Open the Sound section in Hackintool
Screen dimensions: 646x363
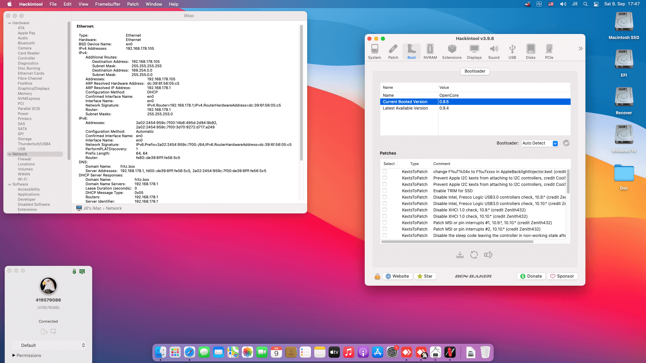494,52
